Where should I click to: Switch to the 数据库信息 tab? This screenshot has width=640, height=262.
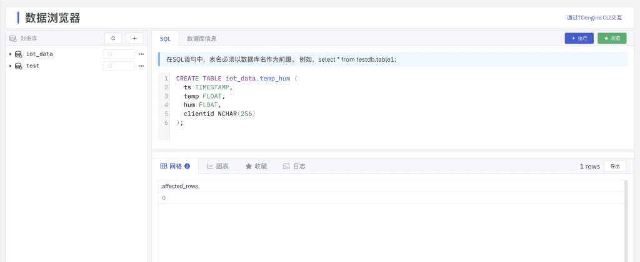202,39
